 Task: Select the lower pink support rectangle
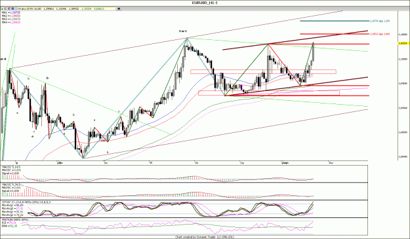pos(269,93)
